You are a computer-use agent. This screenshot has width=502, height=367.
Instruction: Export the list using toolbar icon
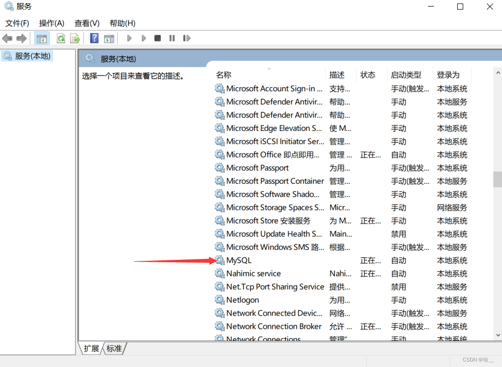click(x=75, y=39)
